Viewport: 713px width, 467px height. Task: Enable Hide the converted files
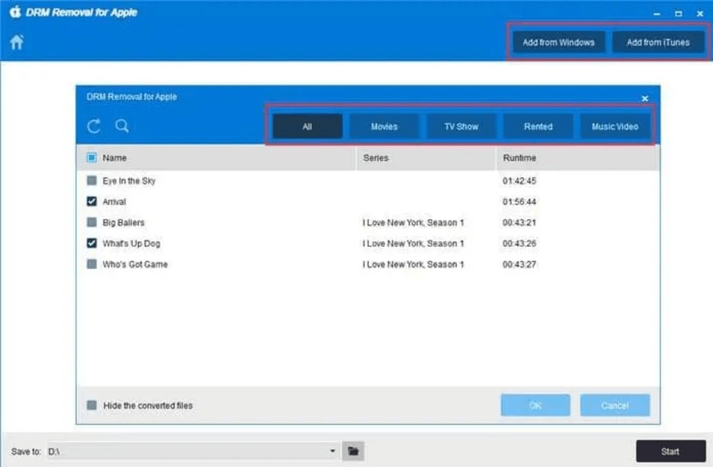click(x=92, y=405)
